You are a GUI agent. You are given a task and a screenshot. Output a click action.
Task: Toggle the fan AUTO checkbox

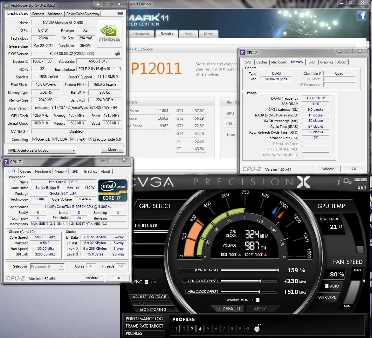coord(327,286)
